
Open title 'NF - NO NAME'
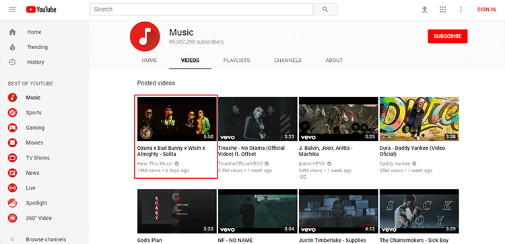click(x=236, y=241)
